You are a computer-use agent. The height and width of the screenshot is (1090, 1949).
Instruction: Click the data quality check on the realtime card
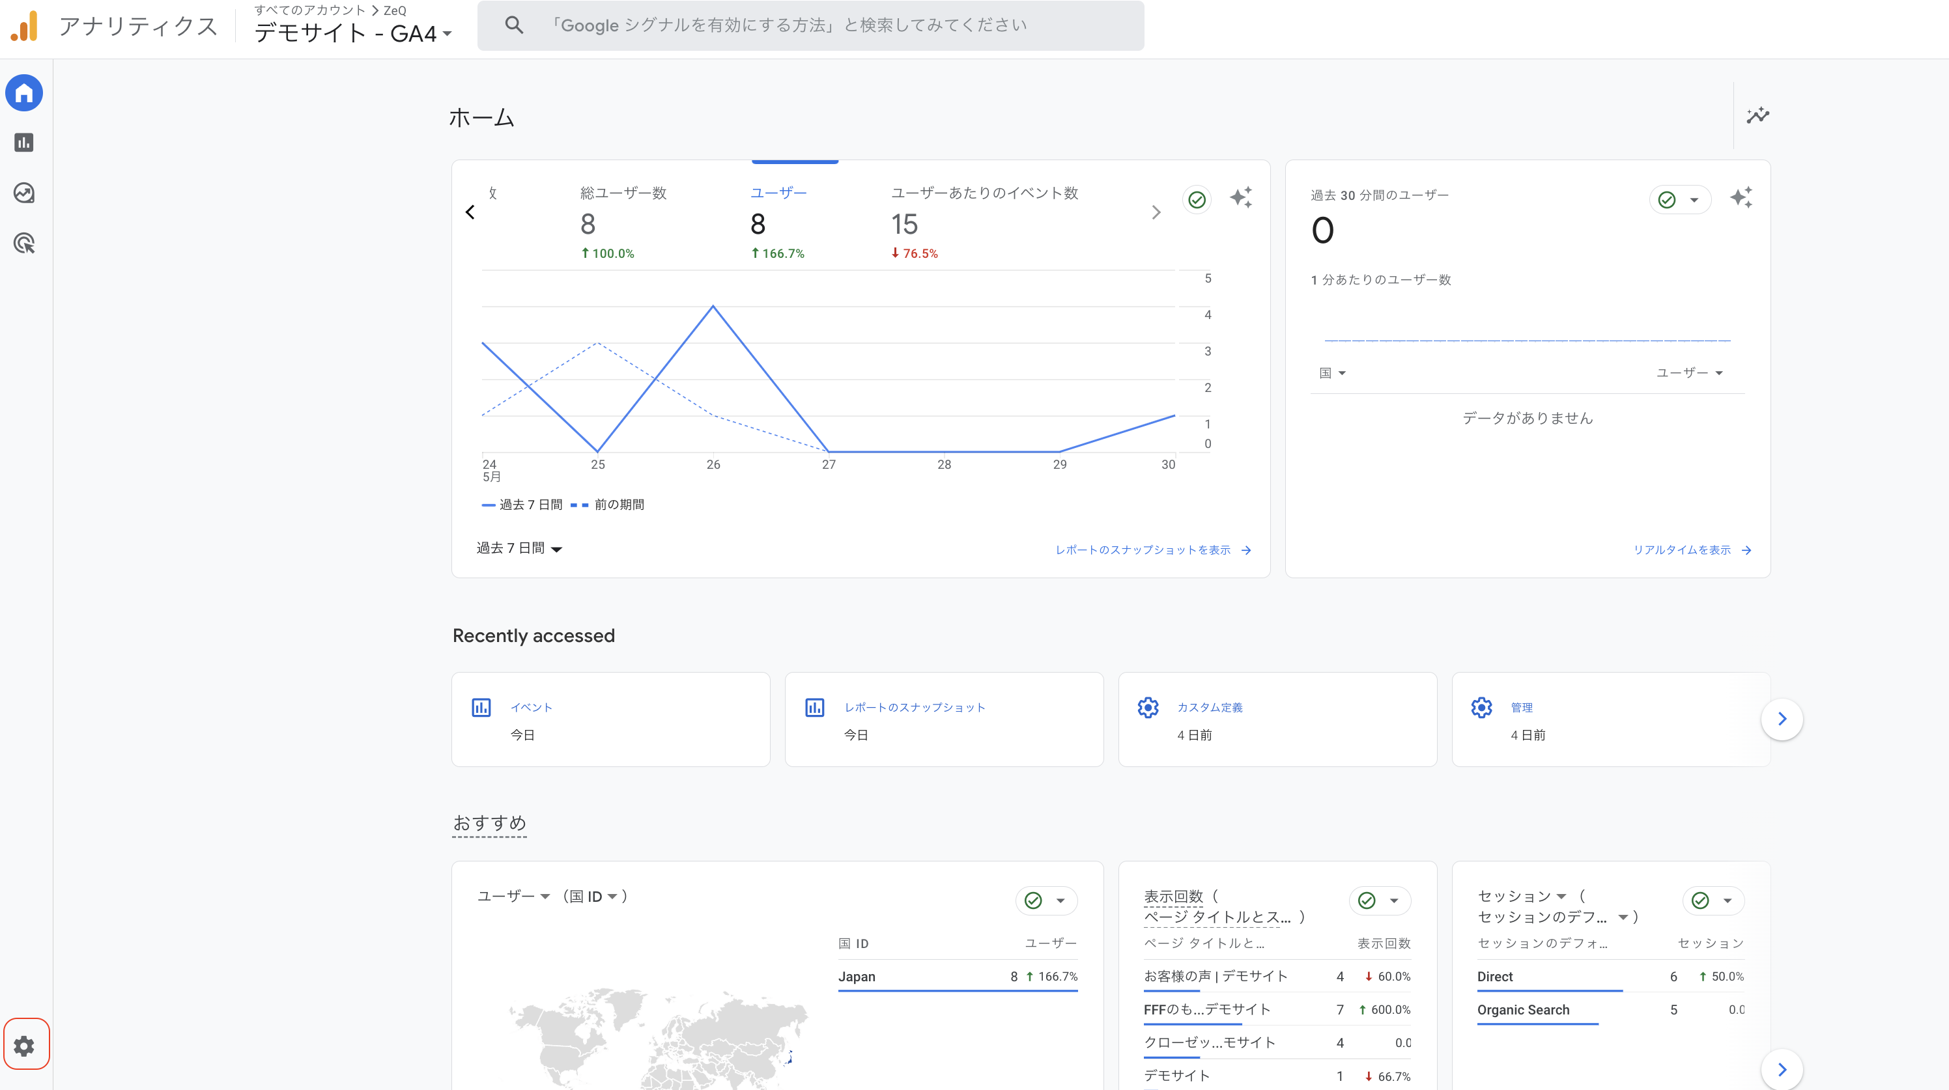(1668, 200)
